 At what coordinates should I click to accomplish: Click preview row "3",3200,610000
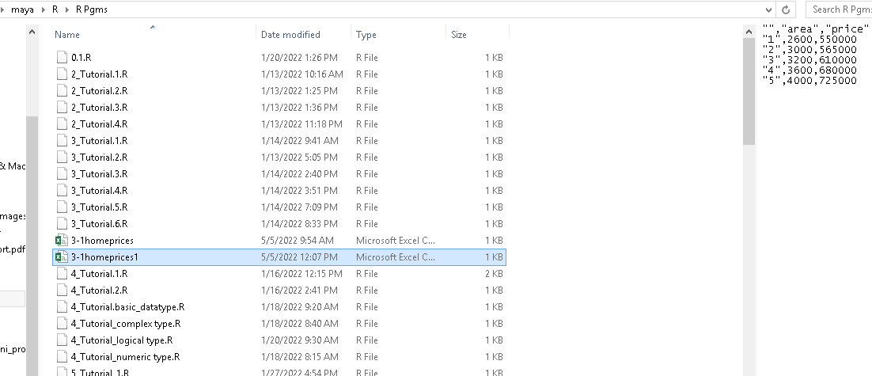click(809, 60)
